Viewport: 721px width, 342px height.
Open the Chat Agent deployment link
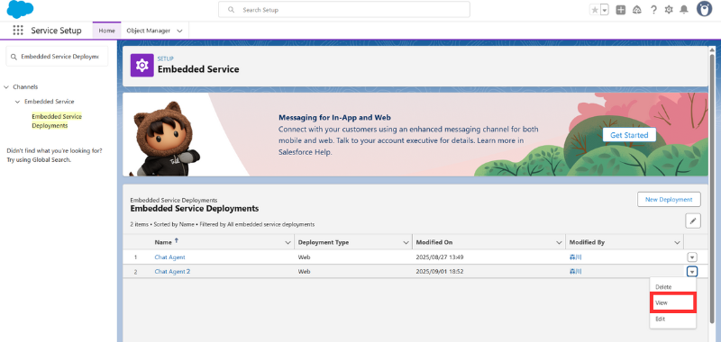169,257
